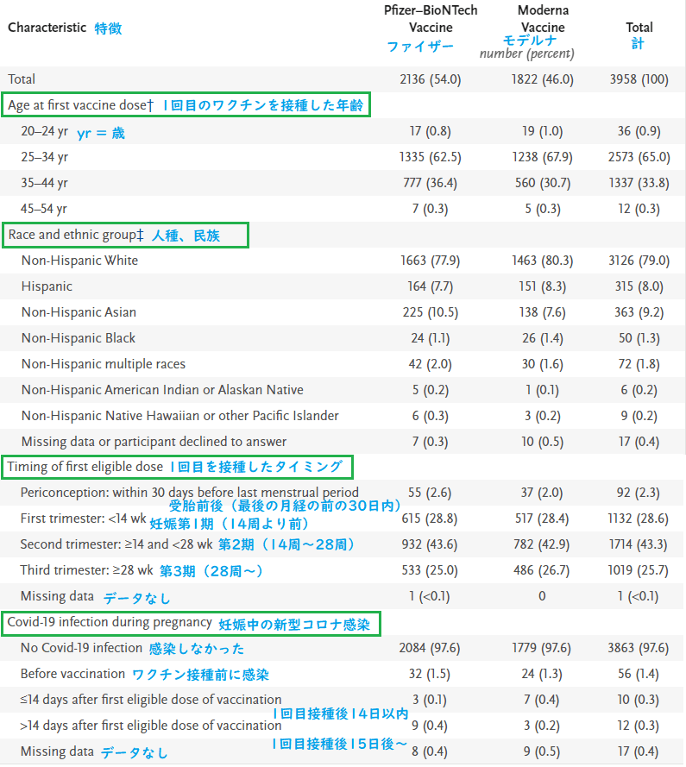Click the 'Second trimester' row label
The width and height of the screenshot is (686, 767).
pos(116,544)
